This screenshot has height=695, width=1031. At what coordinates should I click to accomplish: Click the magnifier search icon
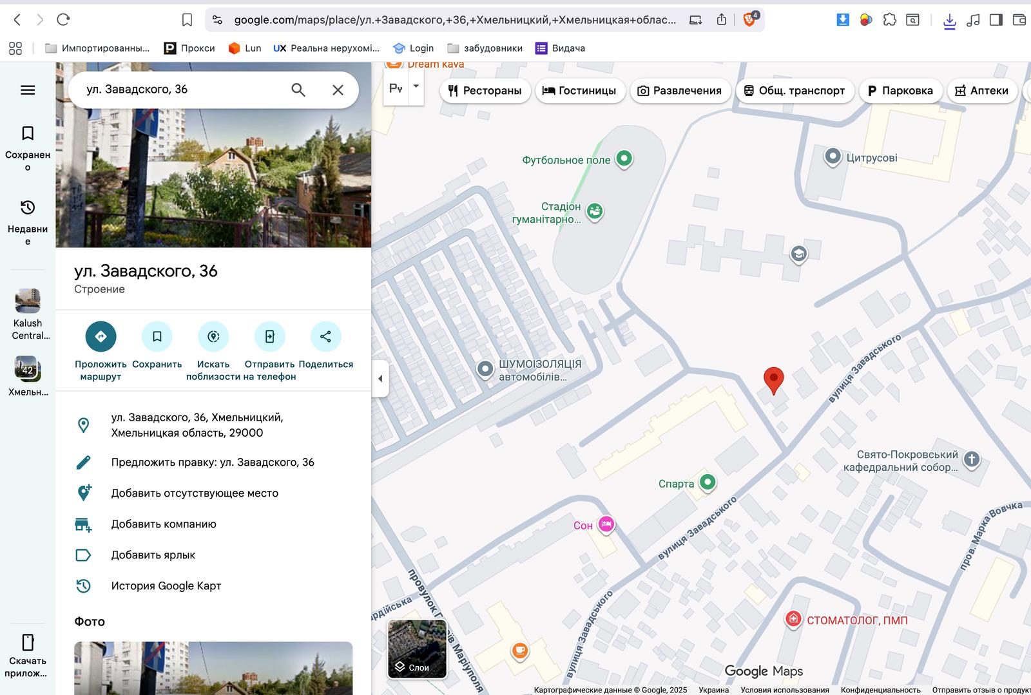point(298,90)
